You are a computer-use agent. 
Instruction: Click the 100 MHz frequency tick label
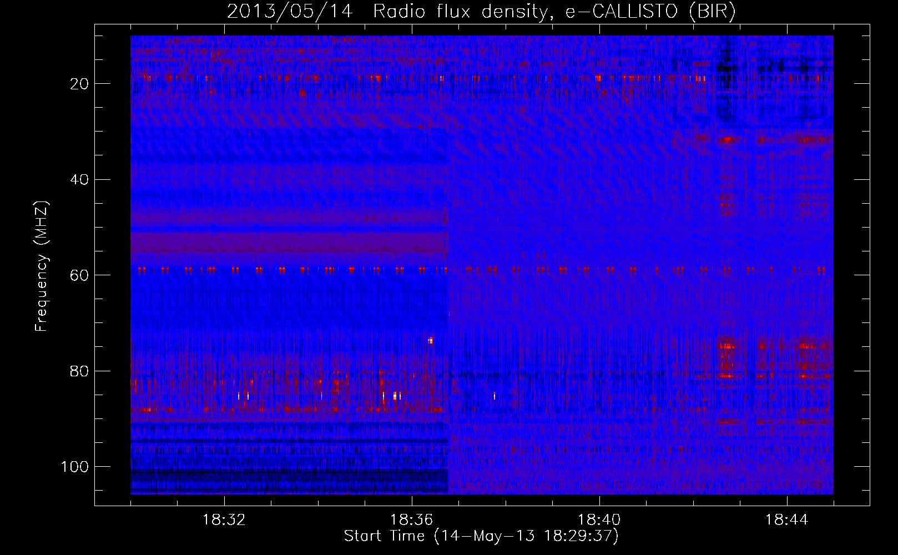[x=75, y=467]
